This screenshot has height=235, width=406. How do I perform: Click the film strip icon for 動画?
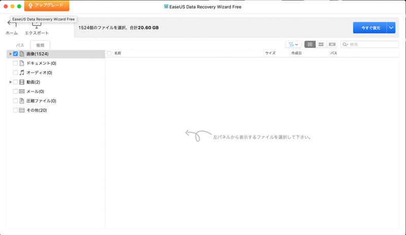(22, 82)
